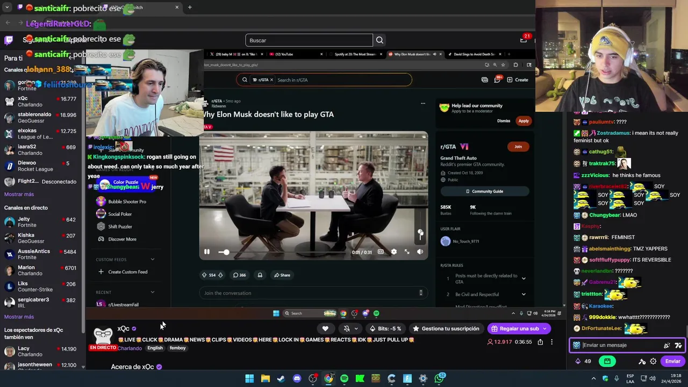This screenshot has width=688, height=387.
Task: Open the 366 comments on Reddit post
Action: point(240,275)
